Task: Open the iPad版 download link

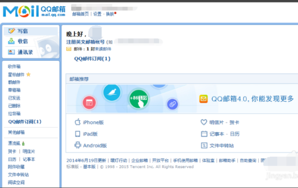Action: 90,134
